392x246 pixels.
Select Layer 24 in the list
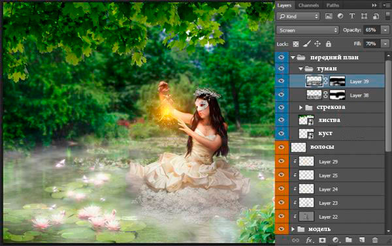(336, 189)
